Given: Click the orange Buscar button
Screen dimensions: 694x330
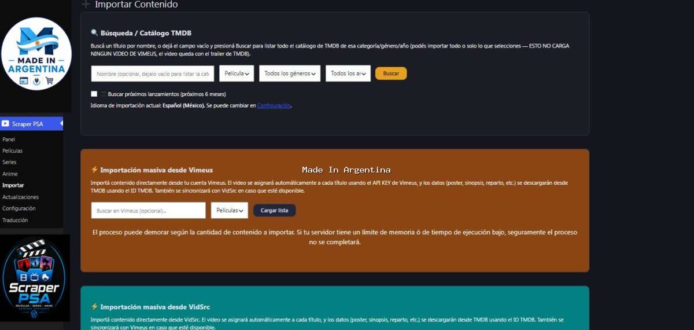Looking at the screenshot, I should point(391,74).
